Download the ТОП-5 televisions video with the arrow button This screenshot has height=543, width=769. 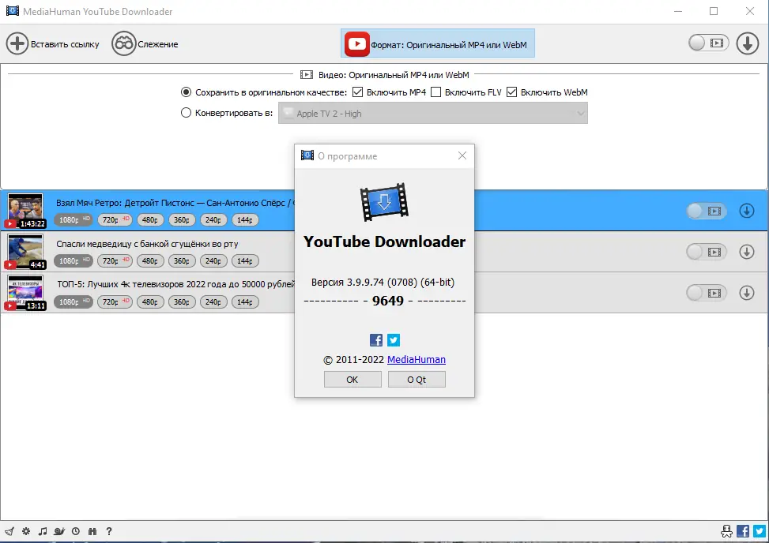point(747,292)
